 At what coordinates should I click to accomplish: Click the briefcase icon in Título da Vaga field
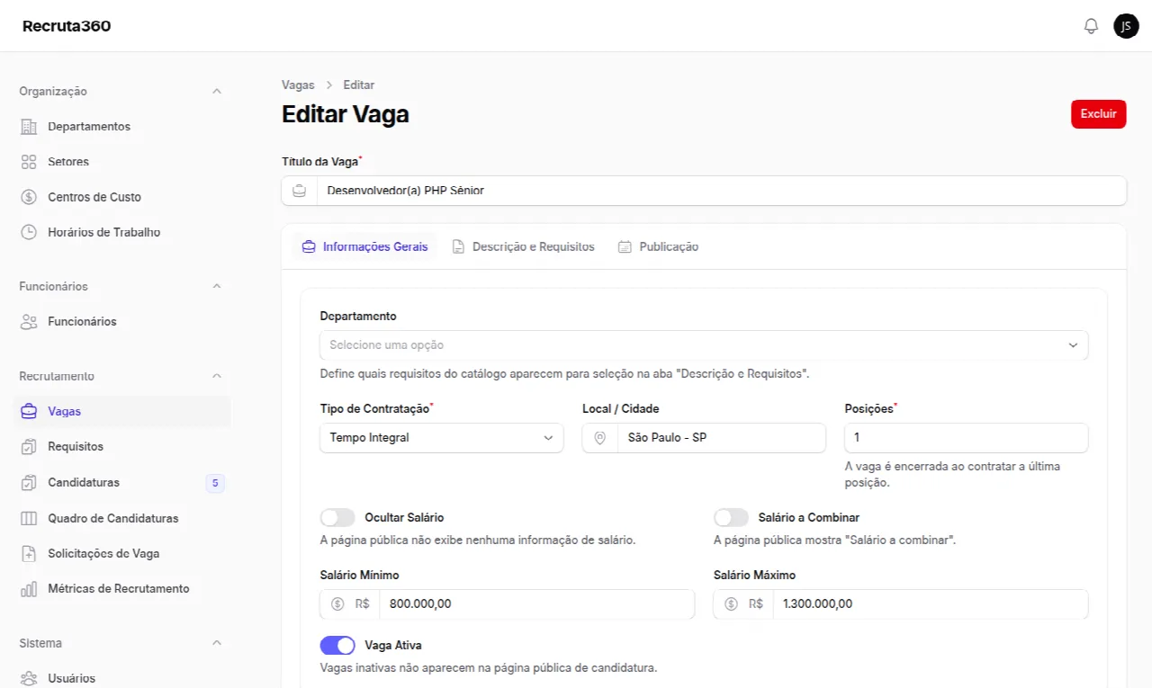[x=300, y=191]
